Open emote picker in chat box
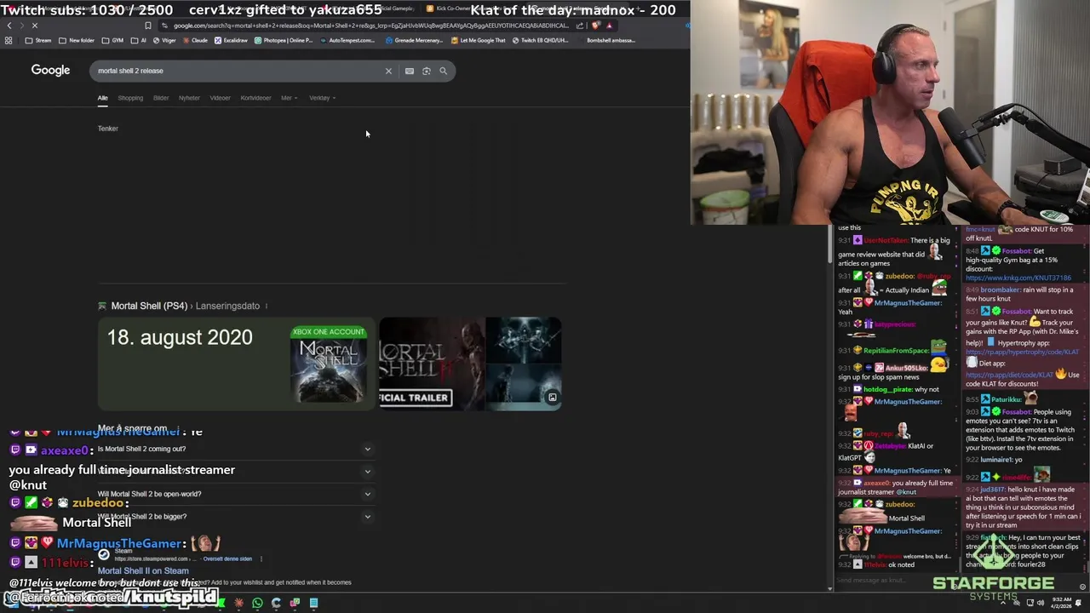 pos(1083,587)
